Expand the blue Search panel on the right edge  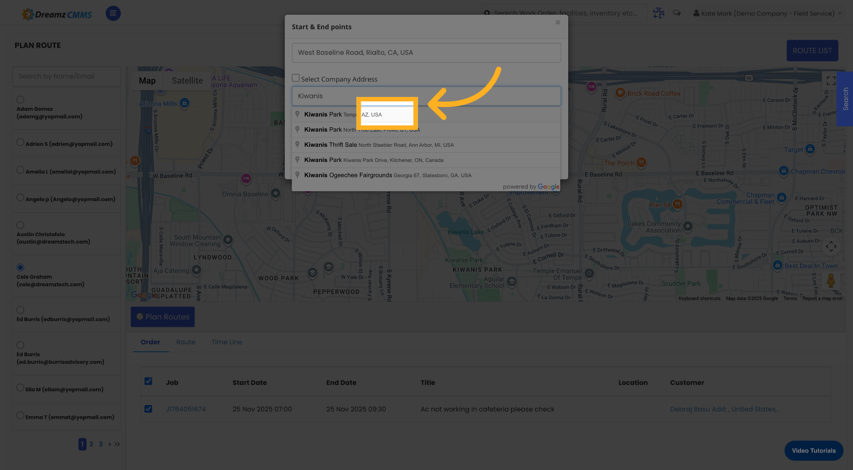[x=845, y=99]
